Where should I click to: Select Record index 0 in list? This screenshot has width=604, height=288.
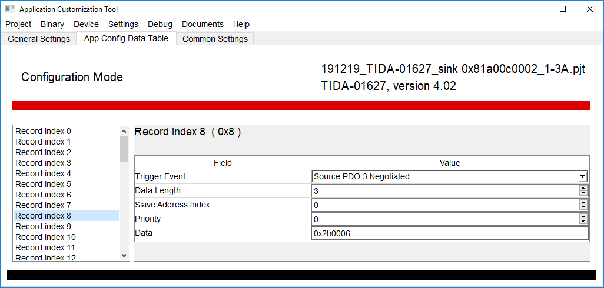click(67, 131)
